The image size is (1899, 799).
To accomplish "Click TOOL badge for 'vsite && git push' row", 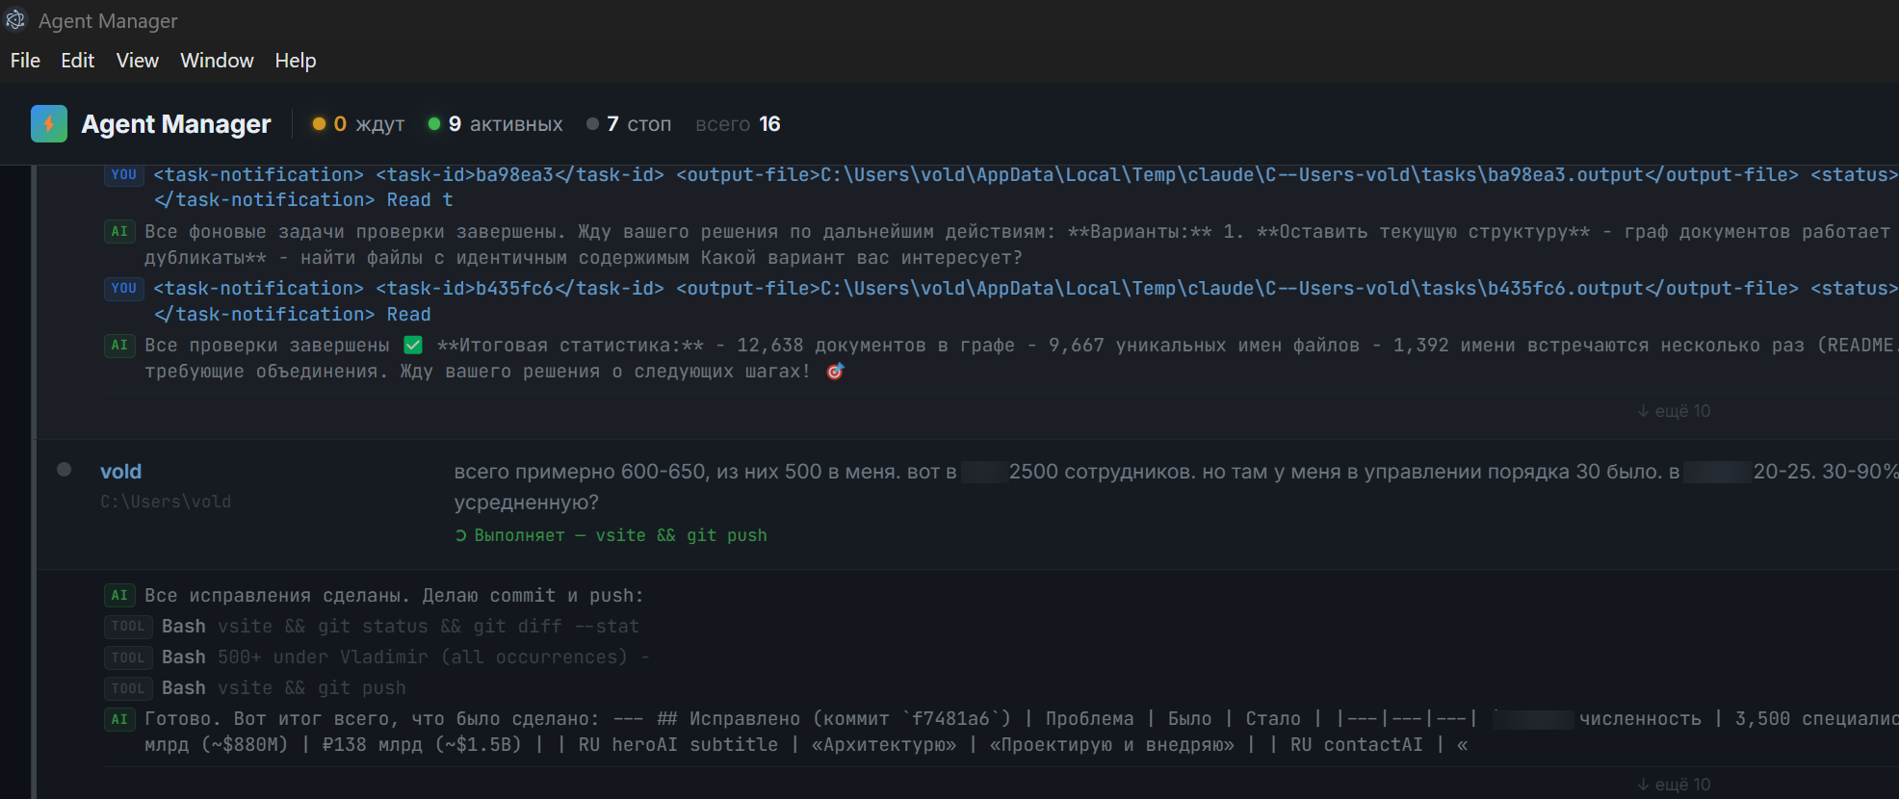I will point(128,687).
